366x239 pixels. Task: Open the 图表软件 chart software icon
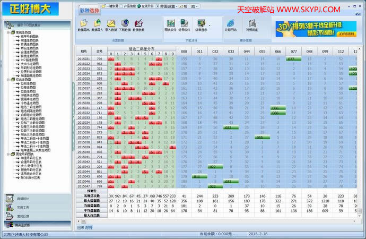[170, 25]
